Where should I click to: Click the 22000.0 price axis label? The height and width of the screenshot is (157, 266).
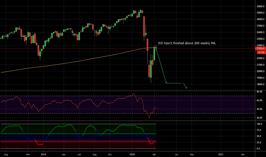tap(261, 58)
